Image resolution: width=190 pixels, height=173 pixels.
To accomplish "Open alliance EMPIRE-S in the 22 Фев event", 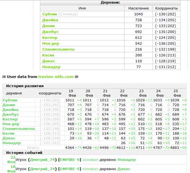I will coord(69,160).
